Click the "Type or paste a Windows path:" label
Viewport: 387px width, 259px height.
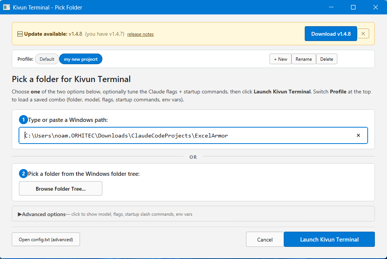(x=68, y=120)
